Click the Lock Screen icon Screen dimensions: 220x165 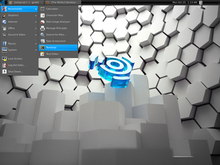[x=4, y=59]
